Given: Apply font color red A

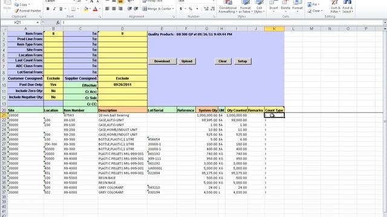Looking at the screenshot, I should pyautogui.click(x=96, y=9).
